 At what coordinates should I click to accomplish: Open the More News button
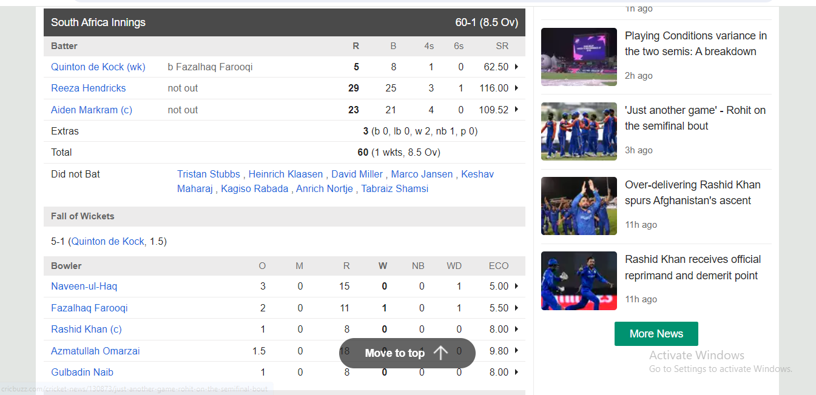tap(656, 334)
